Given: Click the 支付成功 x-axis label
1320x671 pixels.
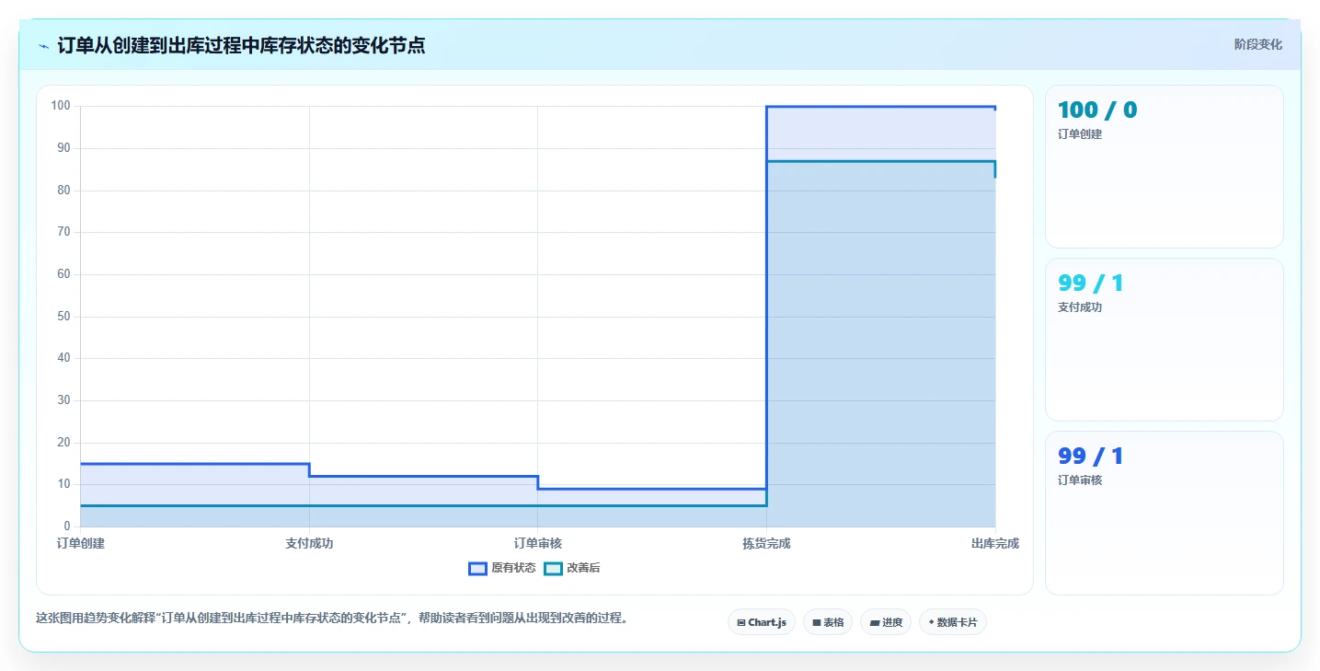Looking at the screenshot, I should [x=309, y=544].
